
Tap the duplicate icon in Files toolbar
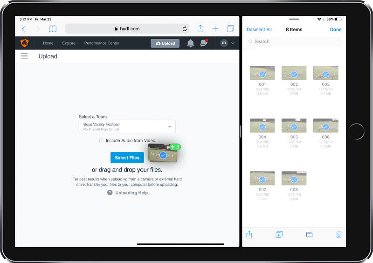(x=279, y=235)
